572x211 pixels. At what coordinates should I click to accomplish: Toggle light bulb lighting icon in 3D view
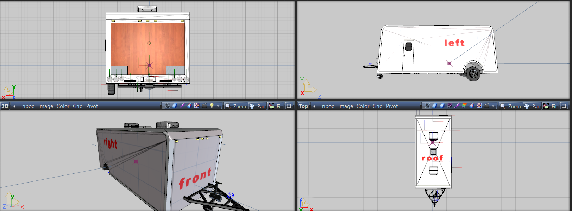click(x=212, y=106)
